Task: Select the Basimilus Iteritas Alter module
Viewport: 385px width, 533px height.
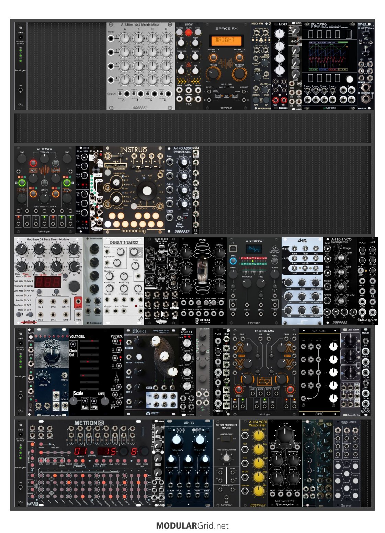Action: pos(161,281)
